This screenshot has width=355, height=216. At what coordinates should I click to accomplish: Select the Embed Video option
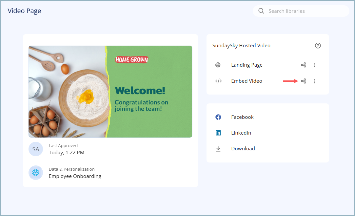[x=247, y=81]
